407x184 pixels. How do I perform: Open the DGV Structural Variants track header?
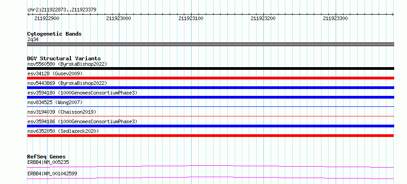coord(64,58)
